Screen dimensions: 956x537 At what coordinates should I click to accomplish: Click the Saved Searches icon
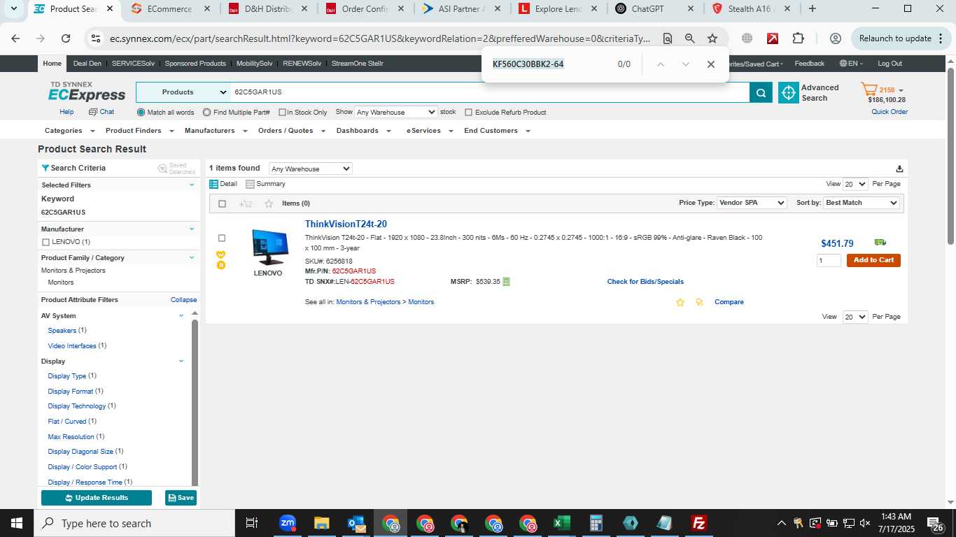(x=162, y=169)
